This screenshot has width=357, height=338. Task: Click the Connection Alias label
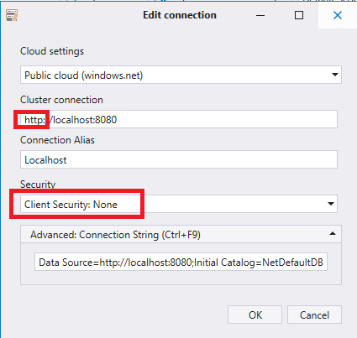(x=57, y=140)
